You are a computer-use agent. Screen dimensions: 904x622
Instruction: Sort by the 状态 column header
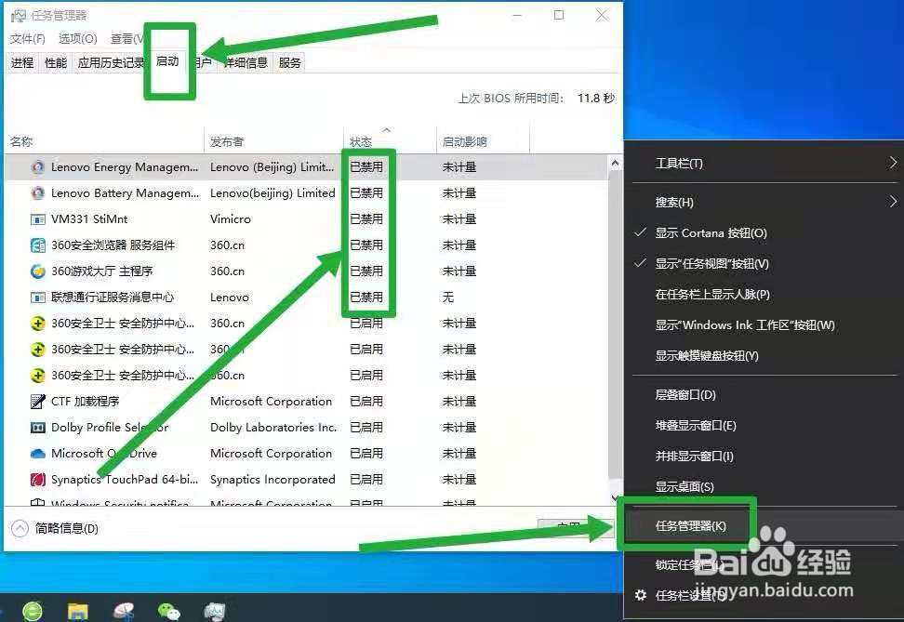390,141
